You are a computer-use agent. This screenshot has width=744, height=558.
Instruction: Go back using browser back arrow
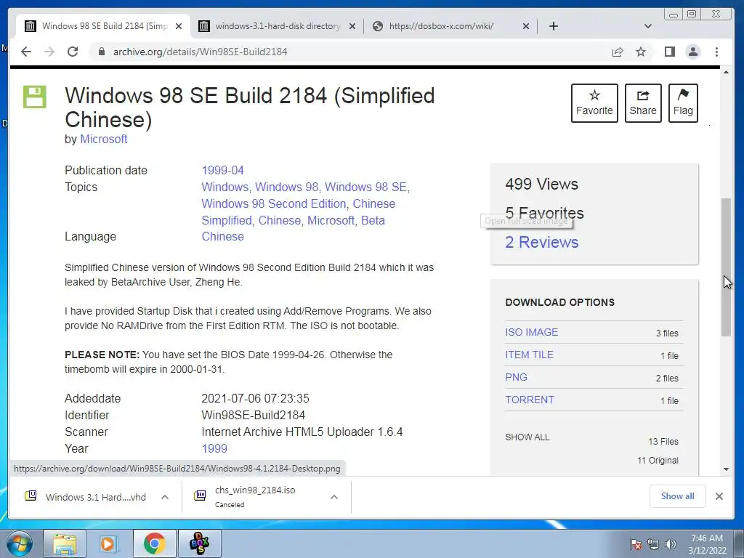26,52
